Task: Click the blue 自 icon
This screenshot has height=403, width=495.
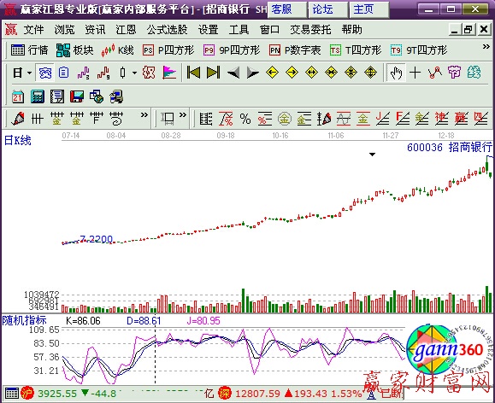Action: click(63, 73)
